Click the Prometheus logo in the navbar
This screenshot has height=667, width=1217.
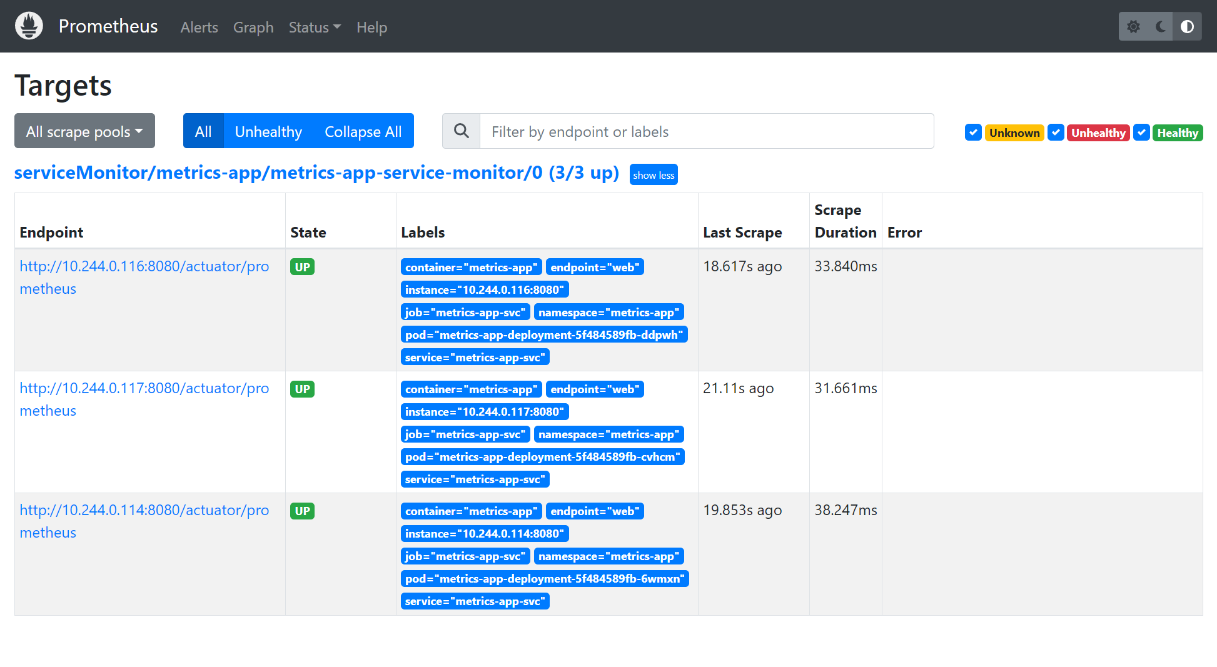tap(29, 26)
